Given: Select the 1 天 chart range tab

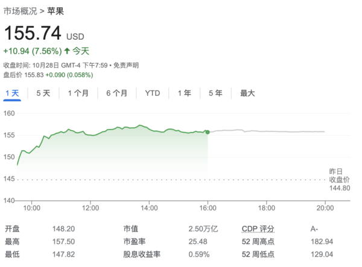Looking at the screenshot, I should pyautogui.click(x=12, y=93).
